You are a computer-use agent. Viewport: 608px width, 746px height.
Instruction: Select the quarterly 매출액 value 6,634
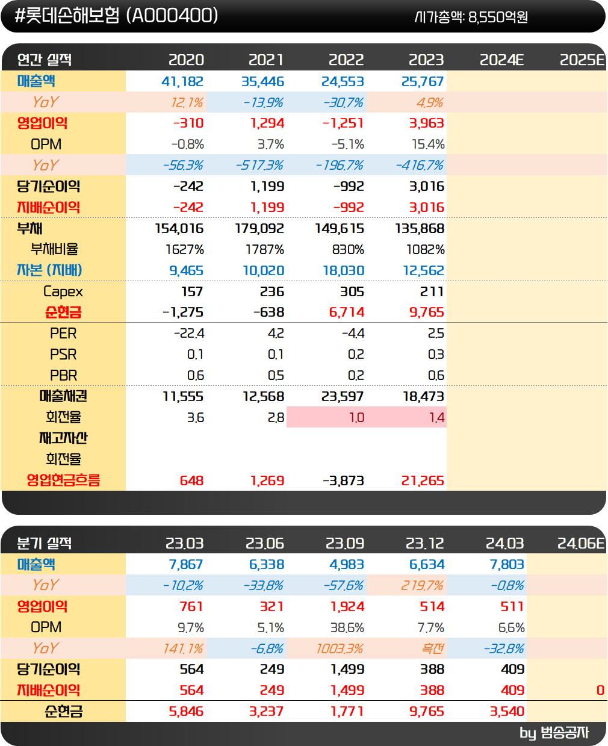point(427,564)
